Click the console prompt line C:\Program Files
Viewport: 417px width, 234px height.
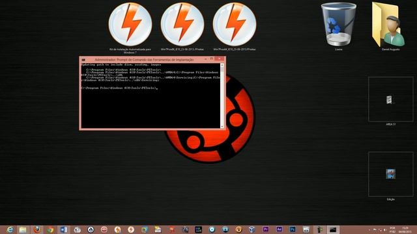pos(119,88)
